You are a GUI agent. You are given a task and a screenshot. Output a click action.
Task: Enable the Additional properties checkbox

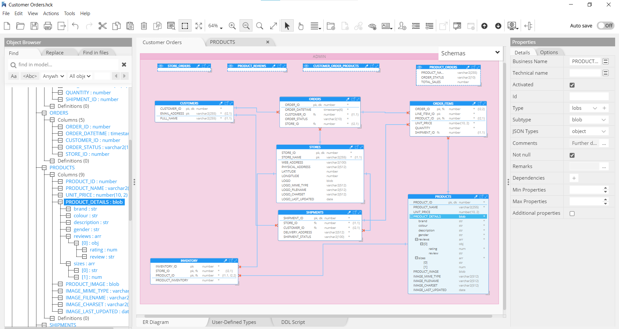(572, 213)
